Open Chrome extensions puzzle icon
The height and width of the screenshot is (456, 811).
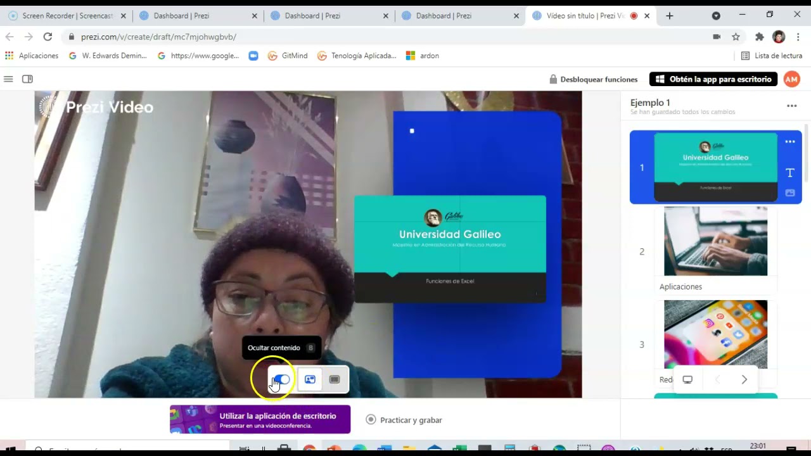pyautogui.click(x=760, y=37)
